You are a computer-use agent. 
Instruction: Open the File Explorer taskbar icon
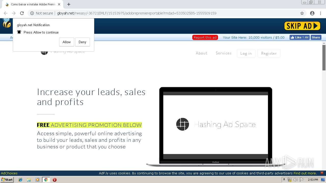pyautogui.click(x=29, y=180)
